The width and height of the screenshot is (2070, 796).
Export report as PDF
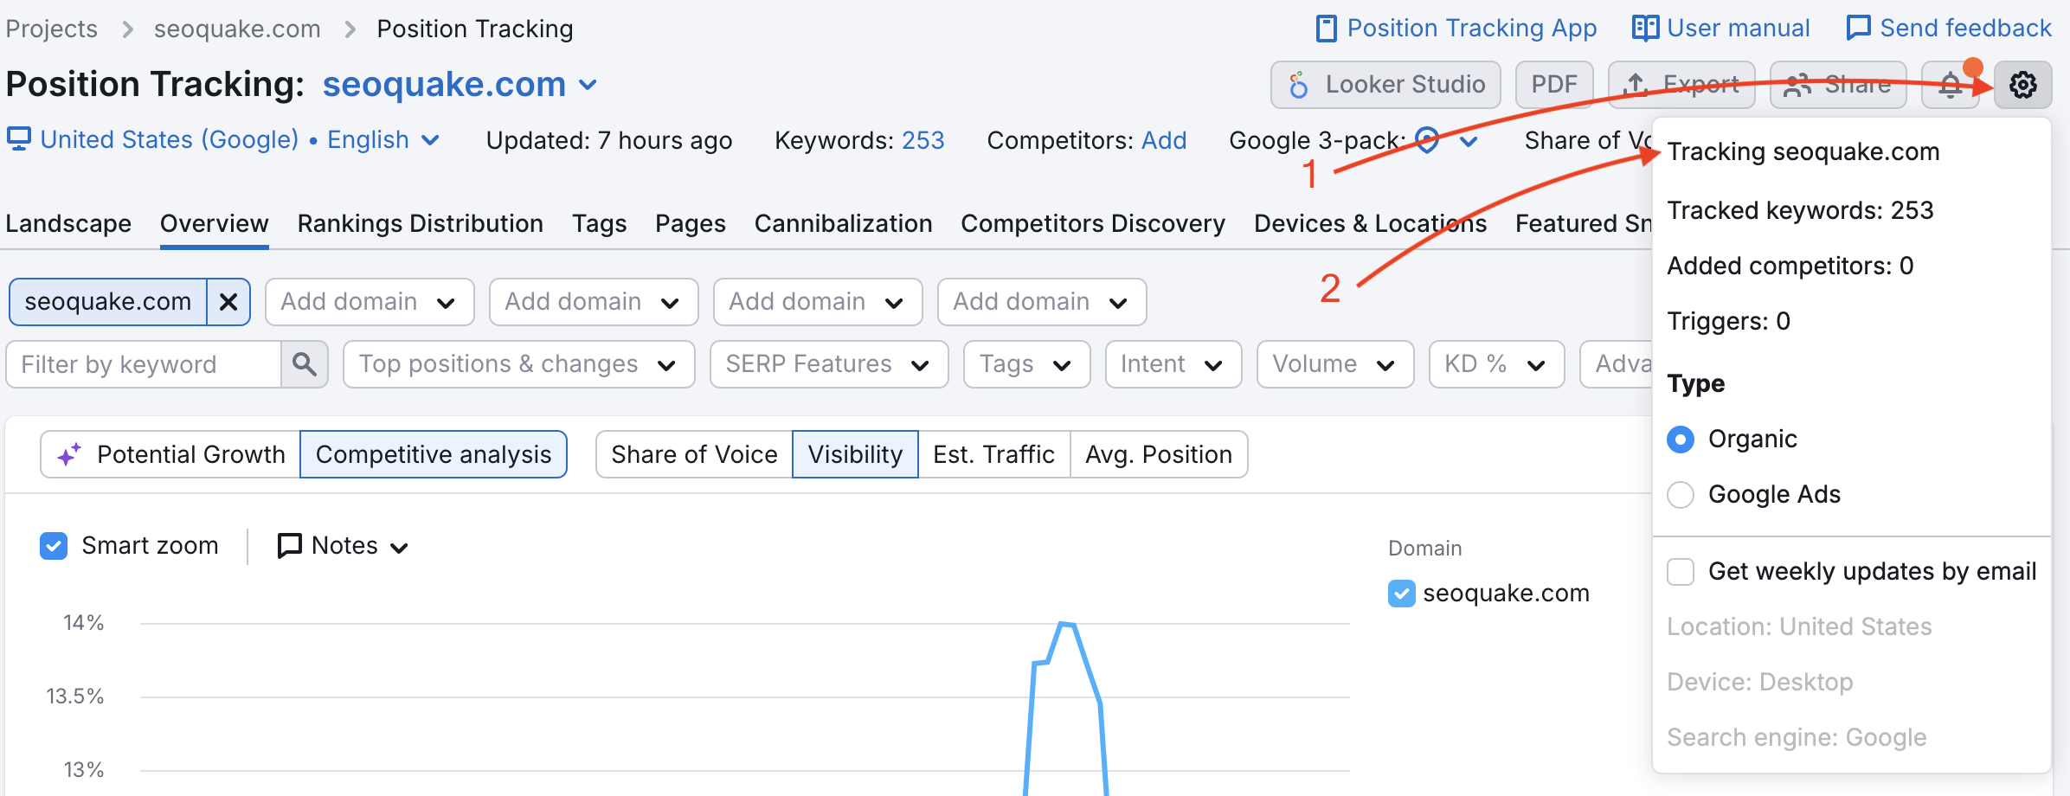click(x=1554, y=85)
